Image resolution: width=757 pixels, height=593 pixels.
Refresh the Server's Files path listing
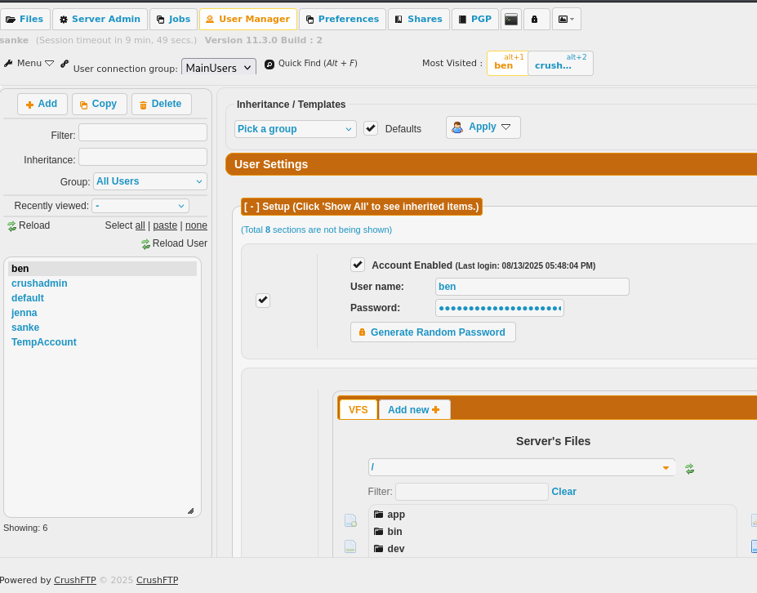[689, 468]
